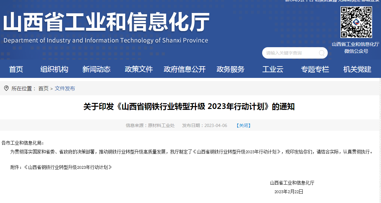
Task: Click the 首页 breadcrumb link
Action: [x=43, y=89]
